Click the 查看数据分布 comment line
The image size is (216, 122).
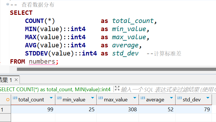point(32,5)
